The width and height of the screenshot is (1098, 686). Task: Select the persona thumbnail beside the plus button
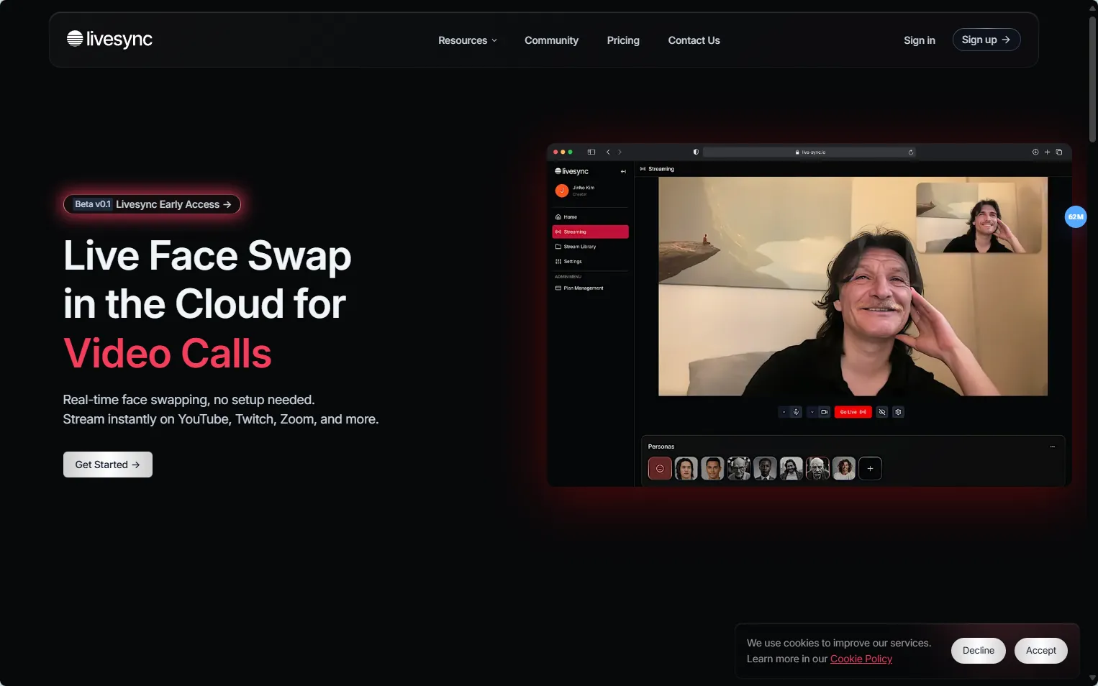(x=844, y=469)
